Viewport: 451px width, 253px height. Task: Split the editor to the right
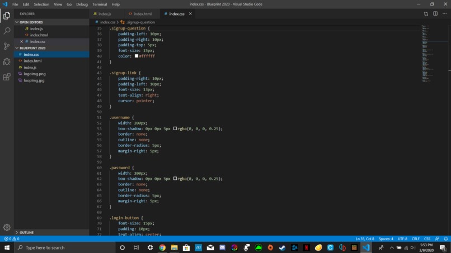(x=435, y=14)
